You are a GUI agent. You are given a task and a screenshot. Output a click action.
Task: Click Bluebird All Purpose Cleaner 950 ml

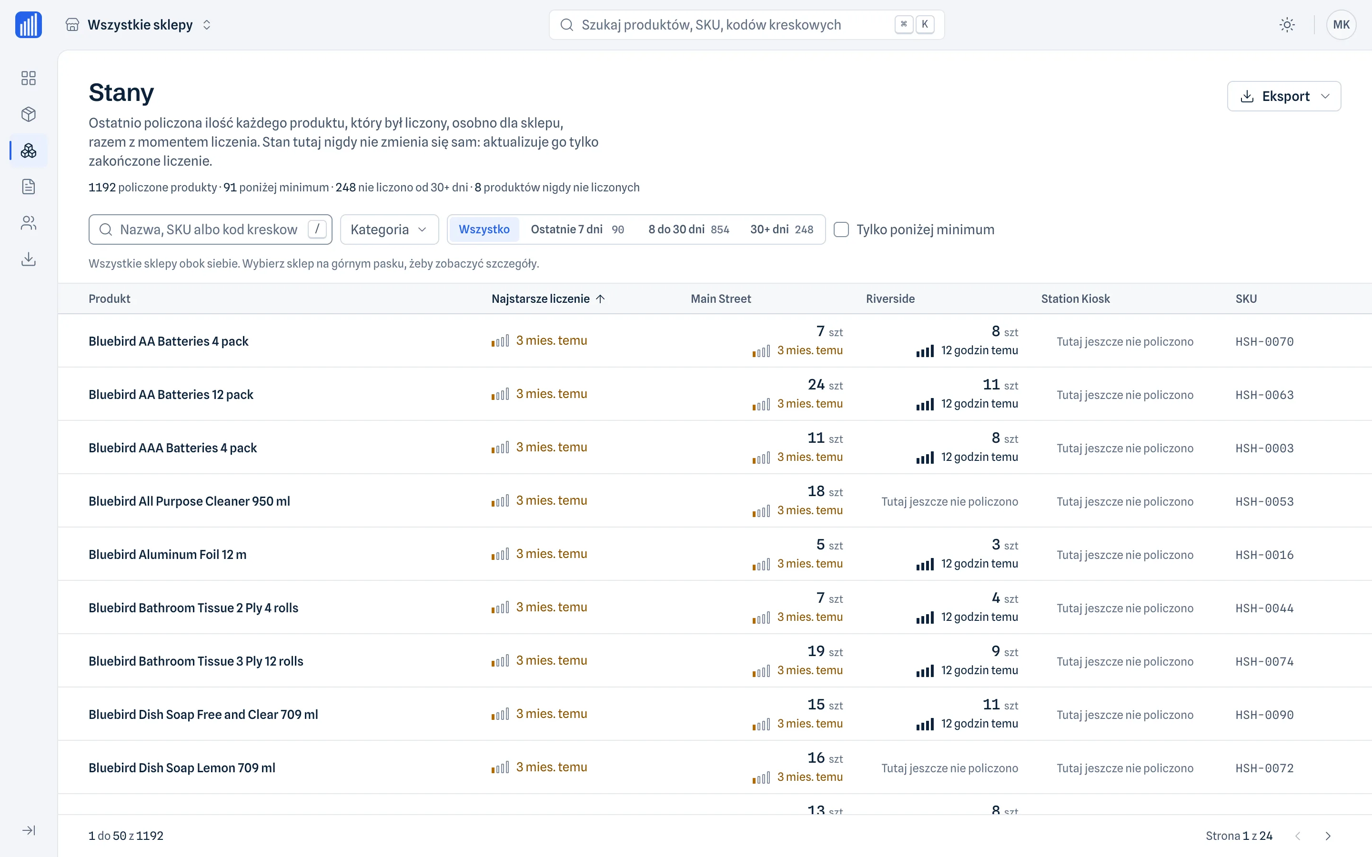tap(189, 501)
